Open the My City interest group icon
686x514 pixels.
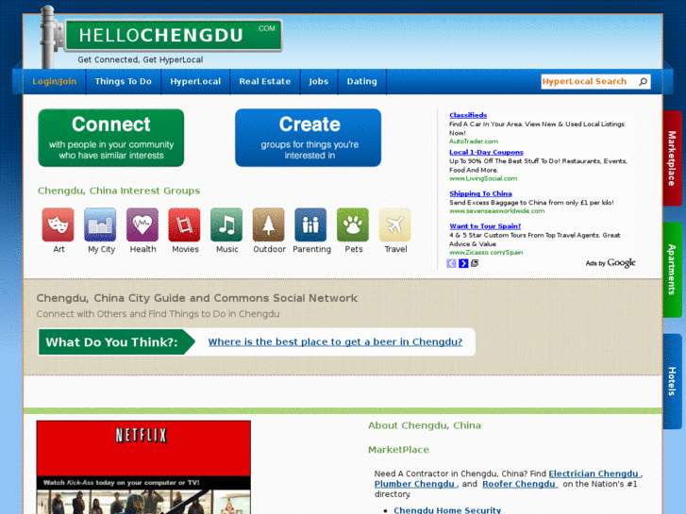point(100,224)
